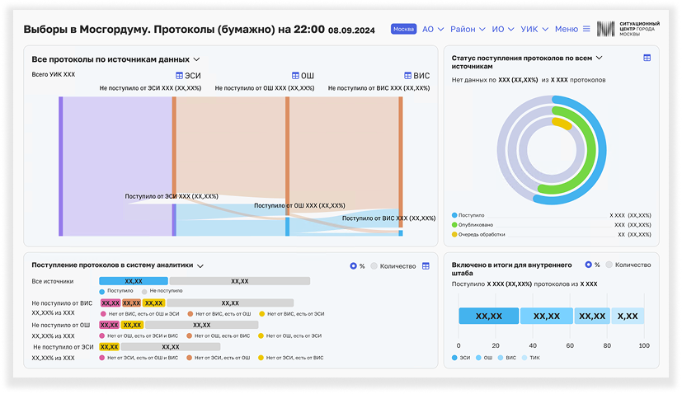
Task: Click the green middle ring of the donut chart
Action: (592, 150)
